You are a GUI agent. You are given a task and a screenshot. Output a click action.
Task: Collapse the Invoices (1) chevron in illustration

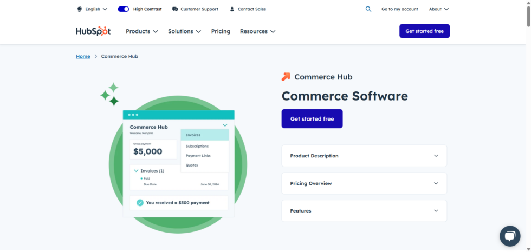[x=136, y=171]
